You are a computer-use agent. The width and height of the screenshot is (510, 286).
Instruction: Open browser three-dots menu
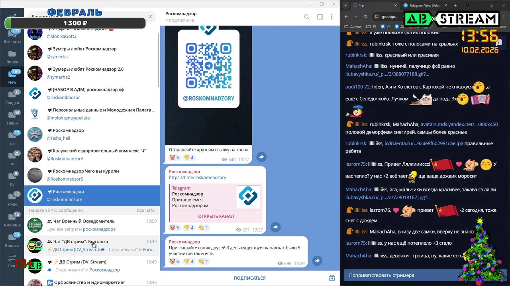coord(504,17)
